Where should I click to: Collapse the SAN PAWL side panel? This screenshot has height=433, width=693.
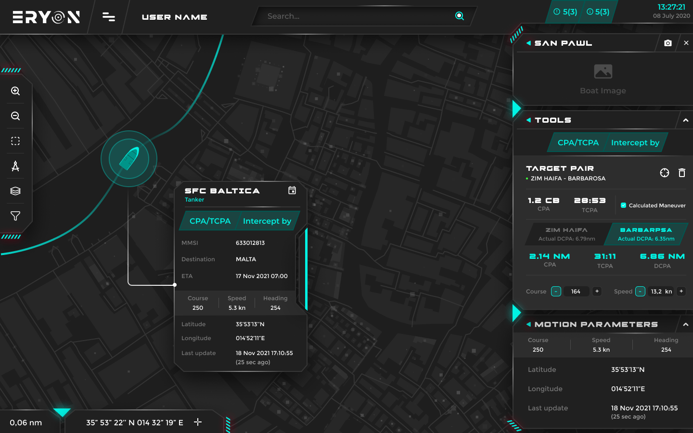coord(529,43)
